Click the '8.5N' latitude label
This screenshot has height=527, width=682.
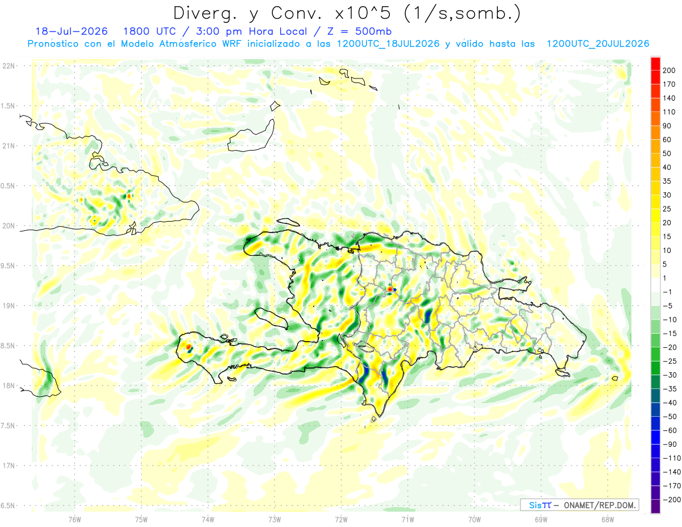click(x=8, y=346)
